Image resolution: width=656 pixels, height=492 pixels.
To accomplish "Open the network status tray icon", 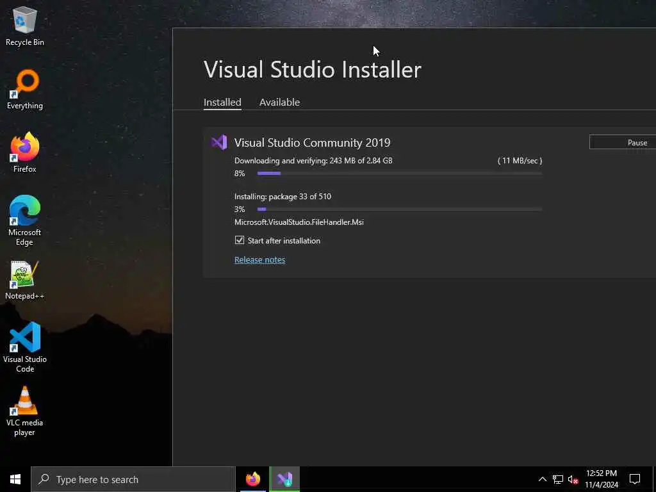I will 558,479.
